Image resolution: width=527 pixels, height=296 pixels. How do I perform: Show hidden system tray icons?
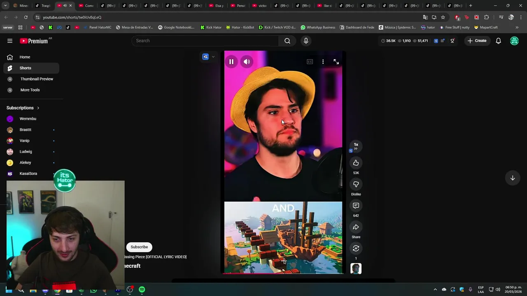(x=435, y=290)
